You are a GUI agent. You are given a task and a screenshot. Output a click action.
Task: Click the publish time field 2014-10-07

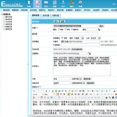click(62, 49)
